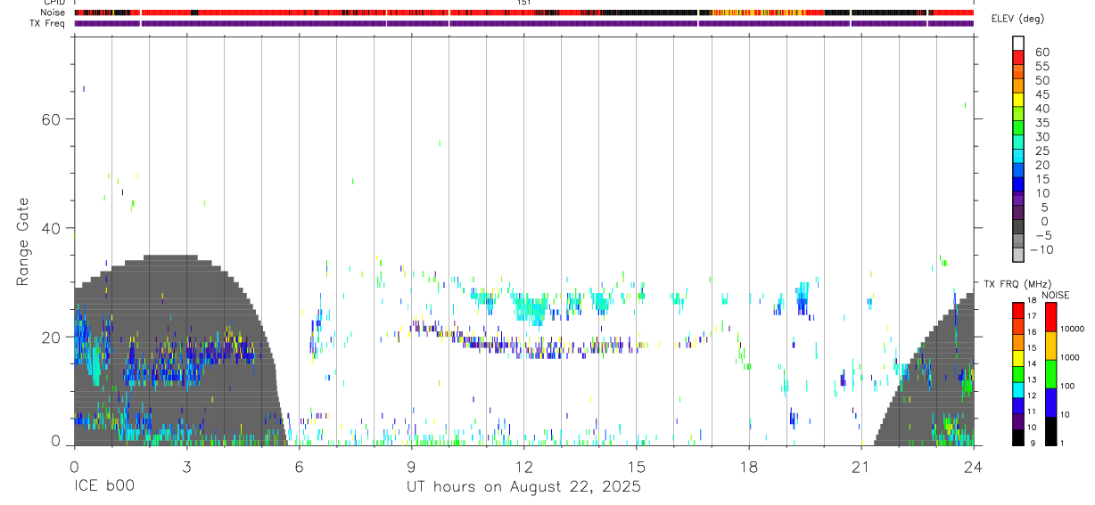Click the x-axis tick label '3'

[186, 467]
